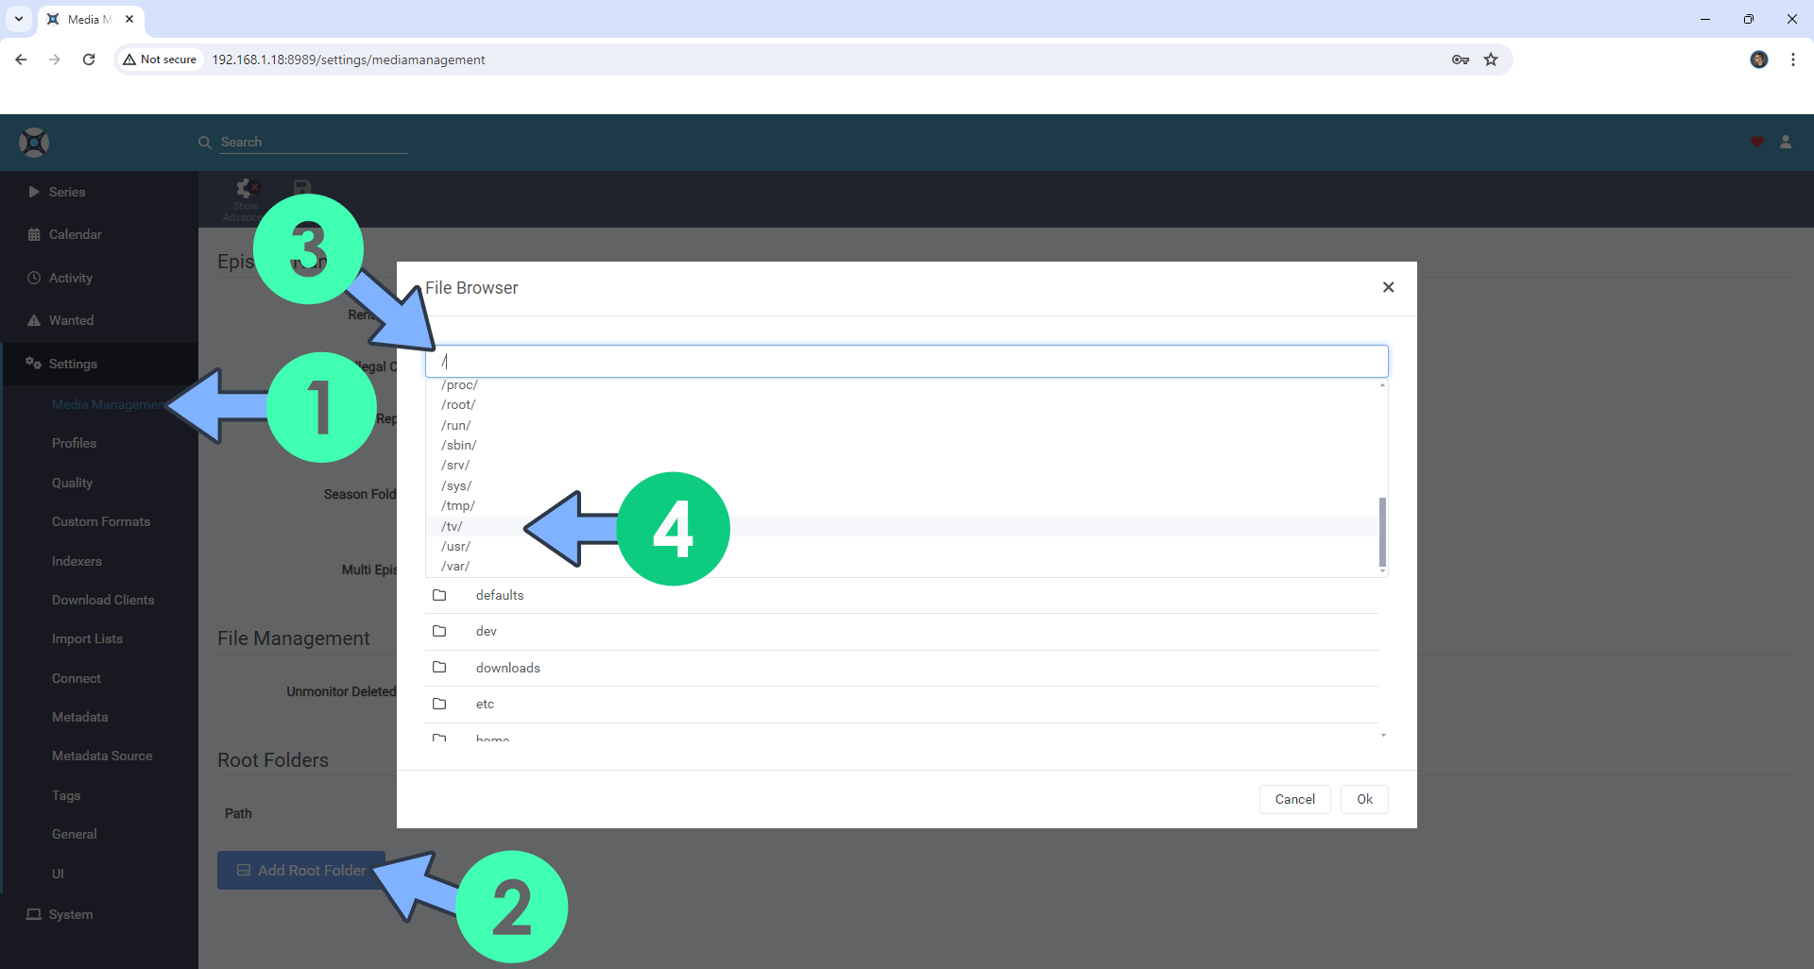Click the path input field in File Browser
Screen dimensions: 1814x969
[906, 361]
